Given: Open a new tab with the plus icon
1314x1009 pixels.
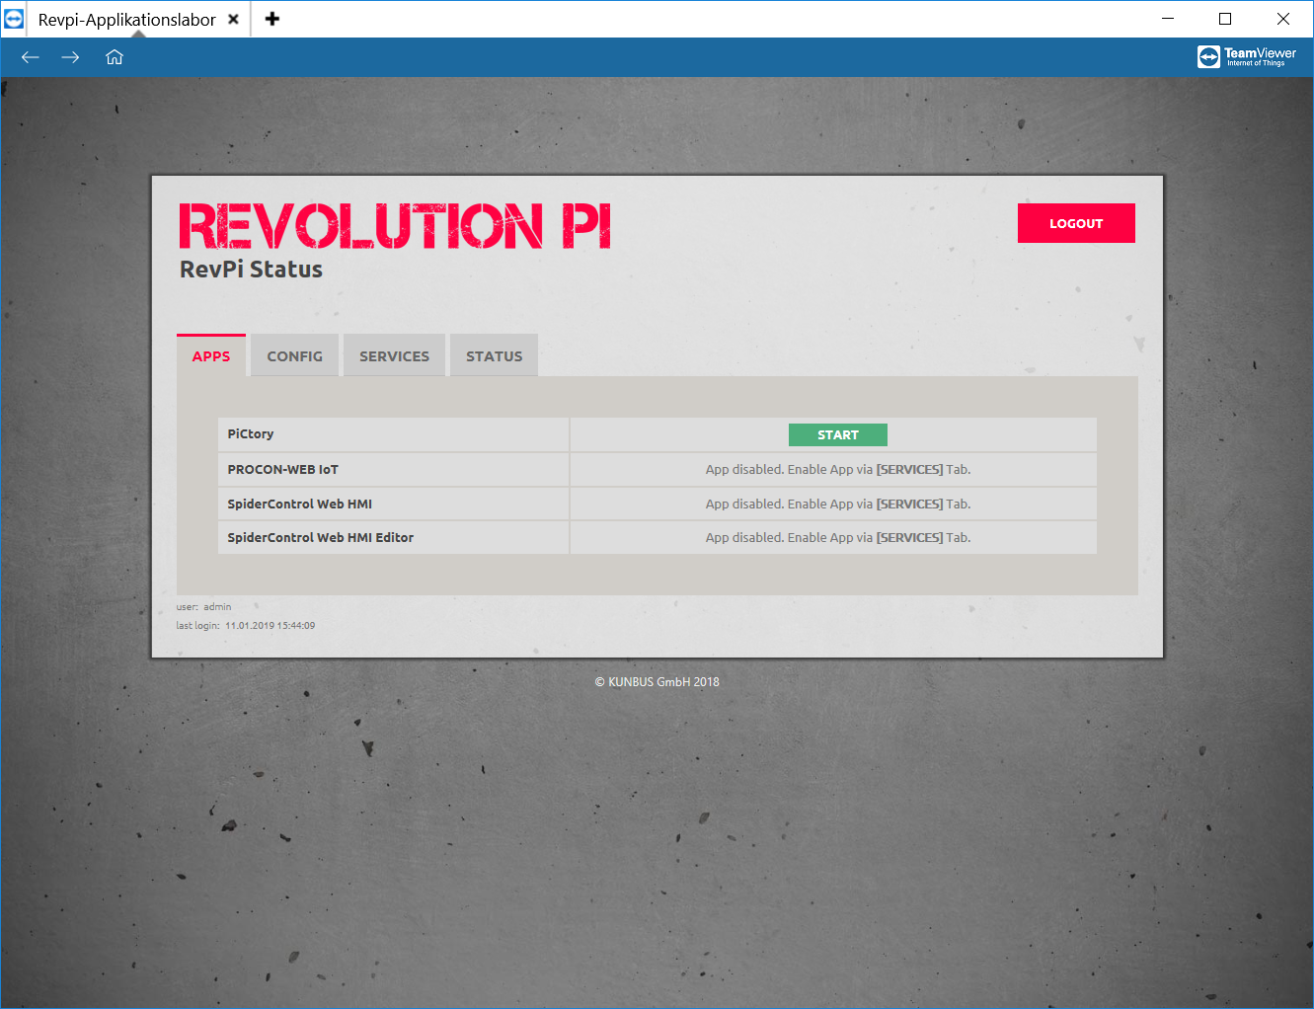Looking at the screenshot, I should pyautogui.click(x=272, y=19).
